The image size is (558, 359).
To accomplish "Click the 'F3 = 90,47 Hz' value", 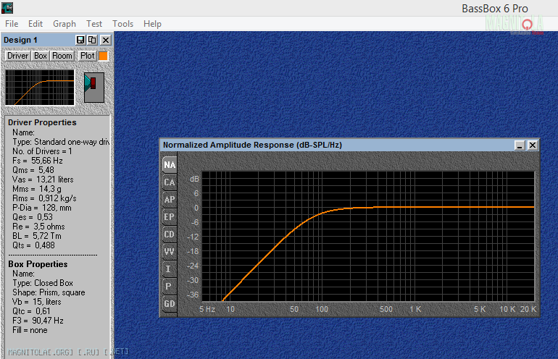I will [38, 321].
